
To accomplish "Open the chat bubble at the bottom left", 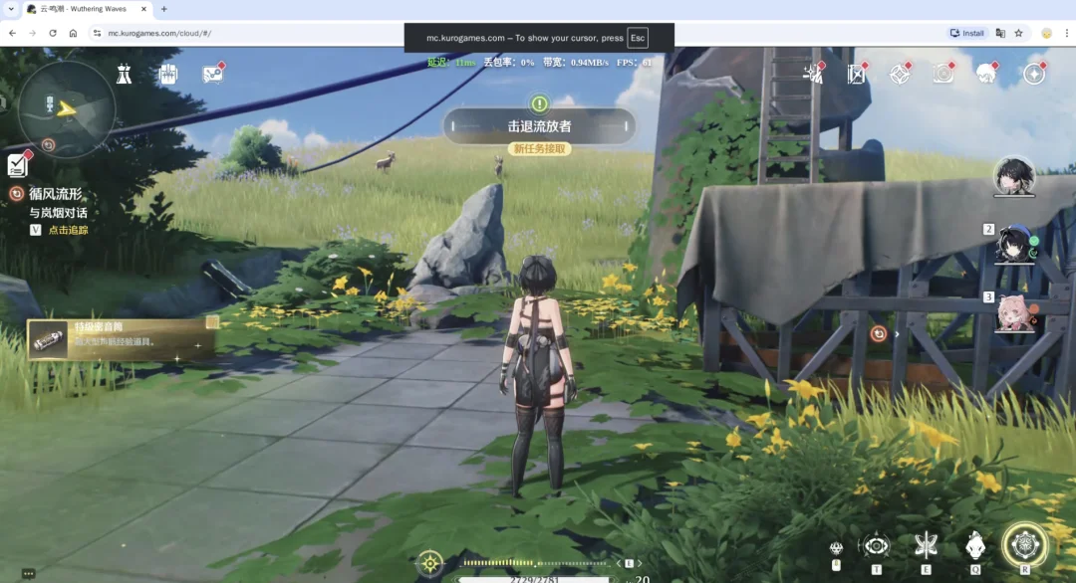I will click(28, 573).
